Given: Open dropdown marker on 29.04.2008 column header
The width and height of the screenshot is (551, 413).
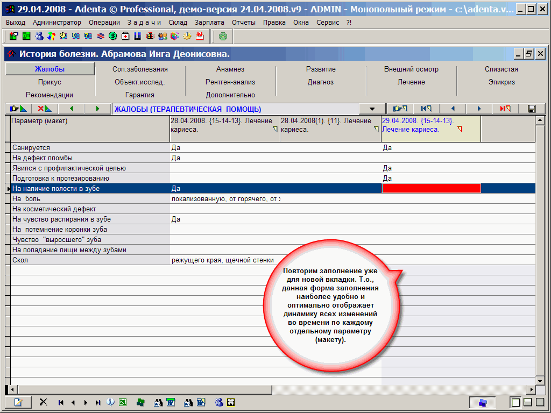Looking at the screenshot, I should [460, 129].
